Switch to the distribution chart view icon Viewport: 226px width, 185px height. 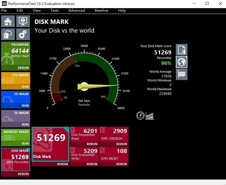pyautogui.click(x=150, y=116)
